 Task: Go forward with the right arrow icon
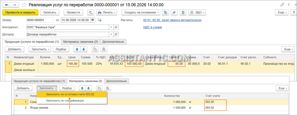pos(15,5)
